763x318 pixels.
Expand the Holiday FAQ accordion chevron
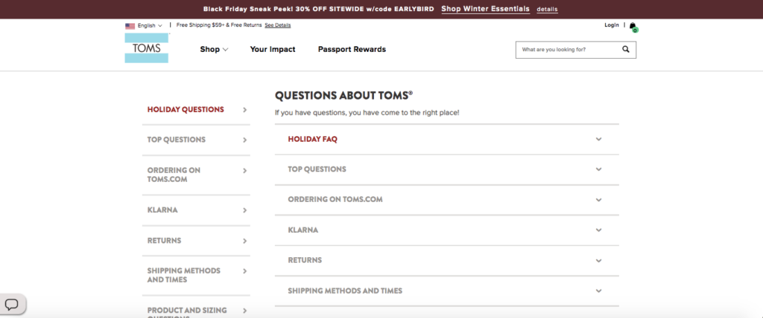coord(598,140)
